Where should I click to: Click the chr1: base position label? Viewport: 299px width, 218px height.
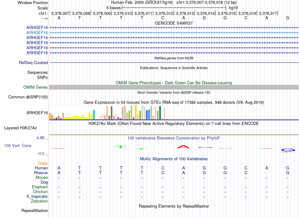[x=43, y=13]
